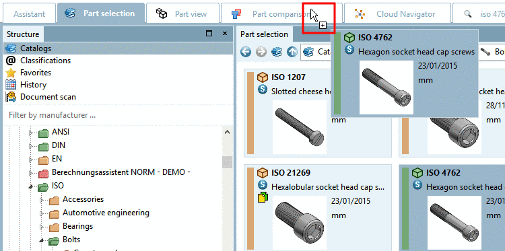Click lower ISO 4762 S icon
Screen dimensions: 505x251
pos(417,185)
